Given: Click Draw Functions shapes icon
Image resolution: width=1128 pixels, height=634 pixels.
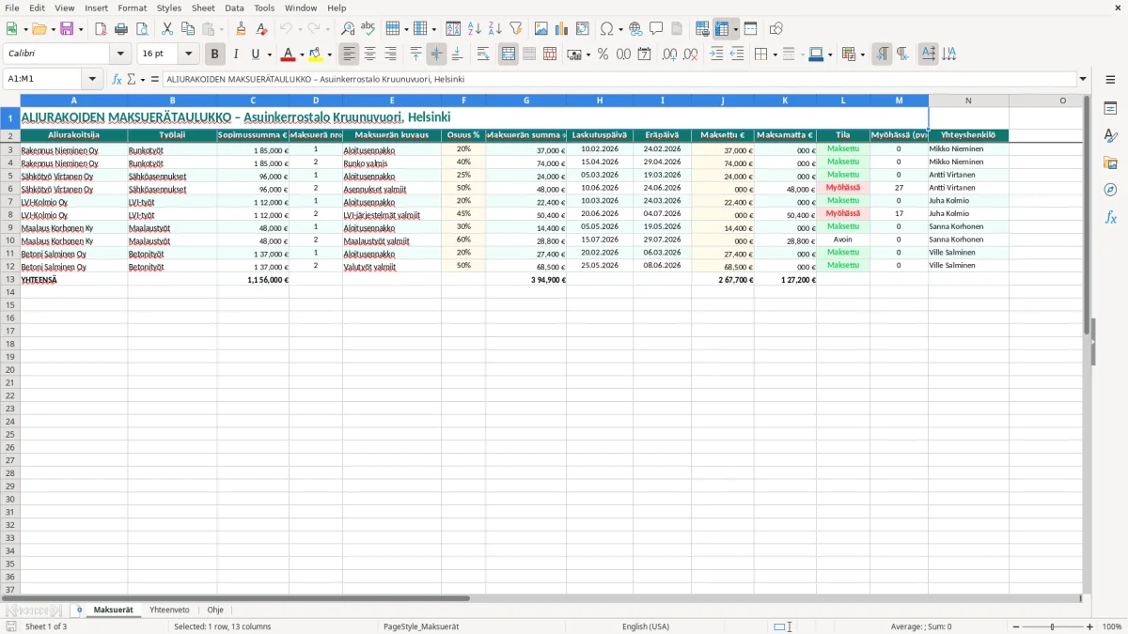Looking at the screenshot, I should 776,29.
